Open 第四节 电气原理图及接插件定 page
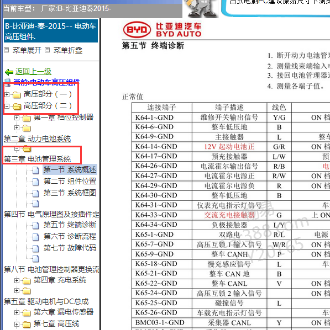The height and width of the screenshot is (330, 330). tap(51, 215)
